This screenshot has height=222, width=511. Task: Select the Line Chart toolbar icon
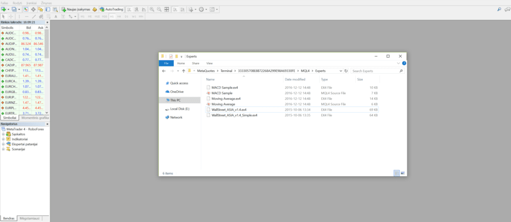[144, 9]
